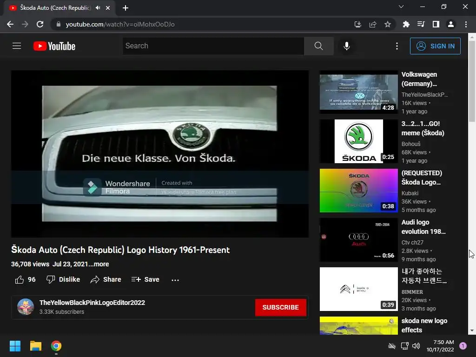Click channel name 8IMMER
The height and width of the screenshot is (357, 476).
[412, 292]
